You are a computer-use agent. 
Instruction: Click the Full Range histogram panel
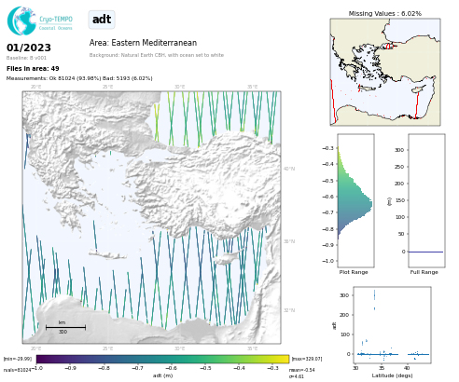coord(426,200)
